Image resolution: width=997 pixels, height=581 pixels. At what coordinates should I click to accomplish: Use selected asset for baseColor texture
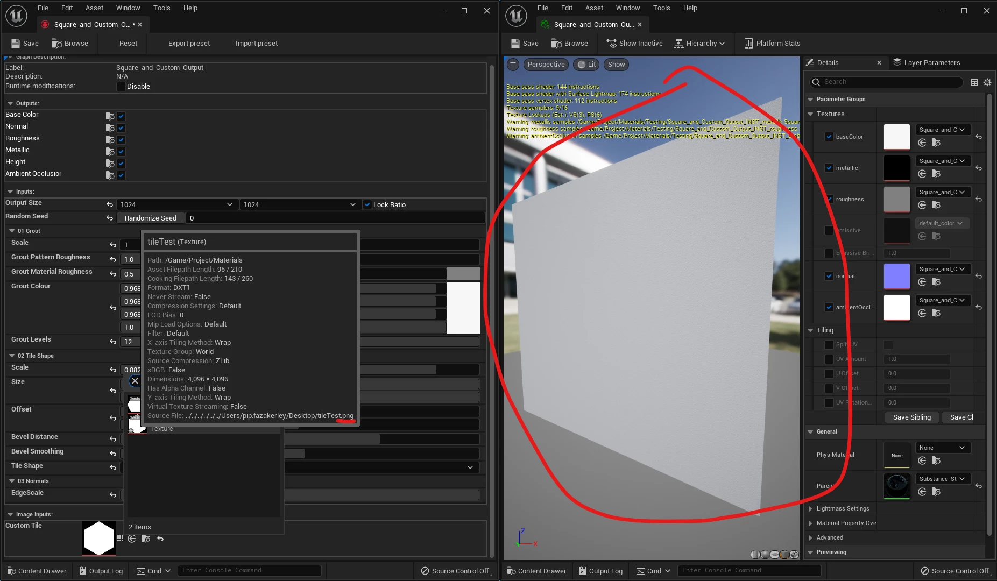point(922,143)
